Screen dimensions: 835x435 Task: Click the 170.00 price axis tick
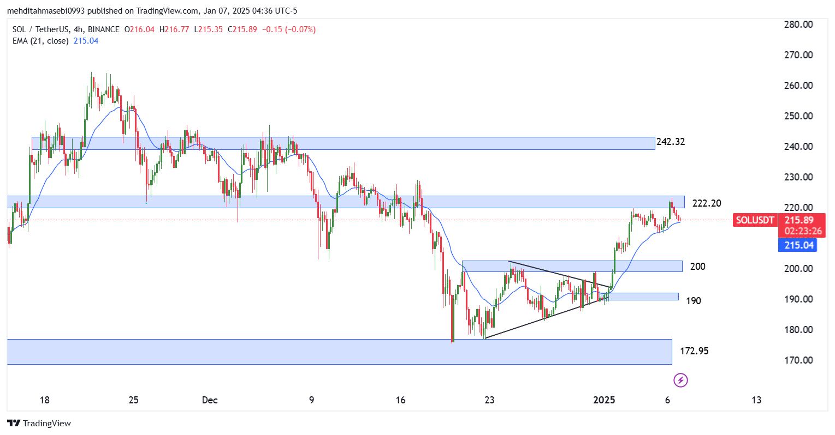(799, 360)
